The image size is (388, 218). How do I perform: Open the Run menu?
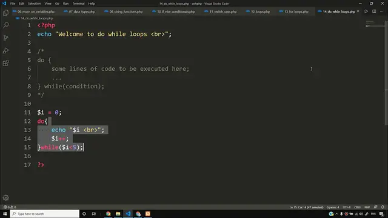pos(65,4)
